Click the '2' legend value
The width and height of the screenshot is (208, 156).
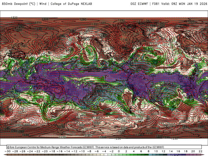point(126,151)
